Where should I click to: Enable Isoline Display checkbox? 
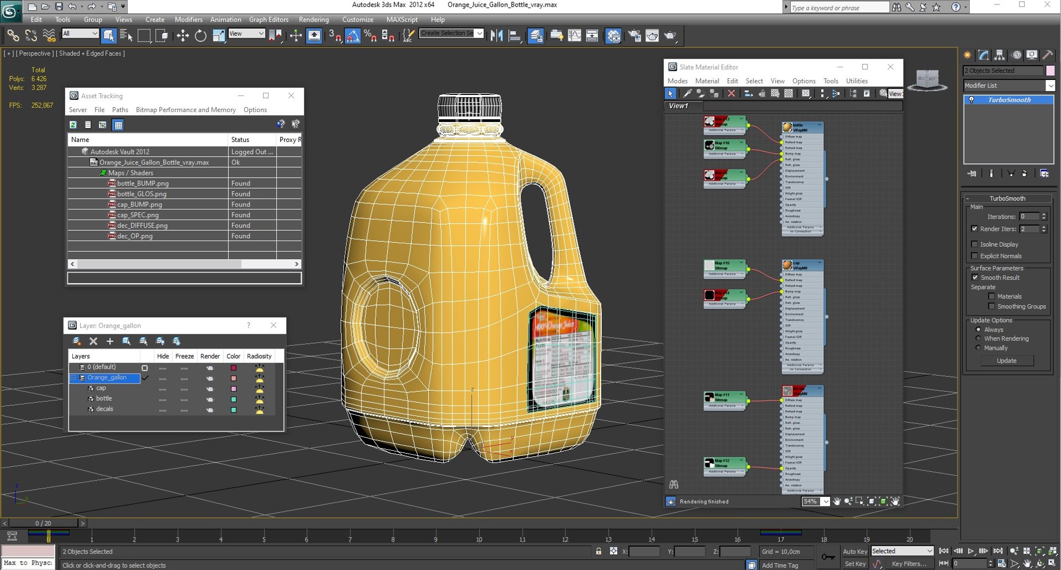pyautogui.click(x=974, y=244)
